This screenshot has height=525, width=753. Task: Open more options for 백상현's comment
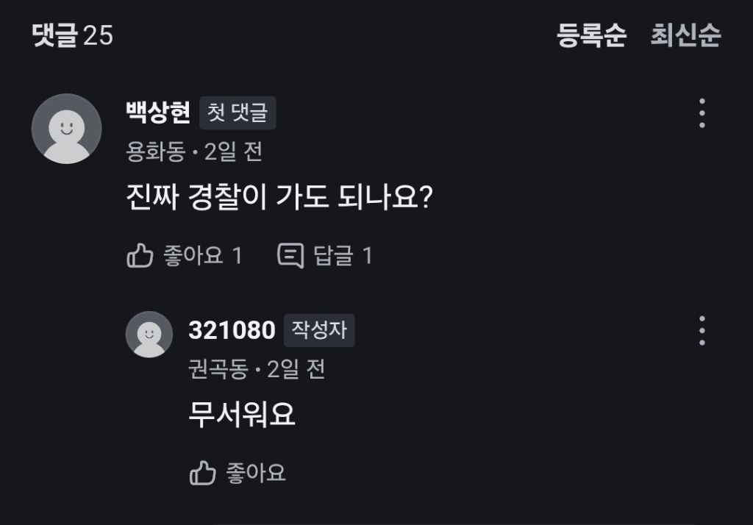(x=702, y=113)
